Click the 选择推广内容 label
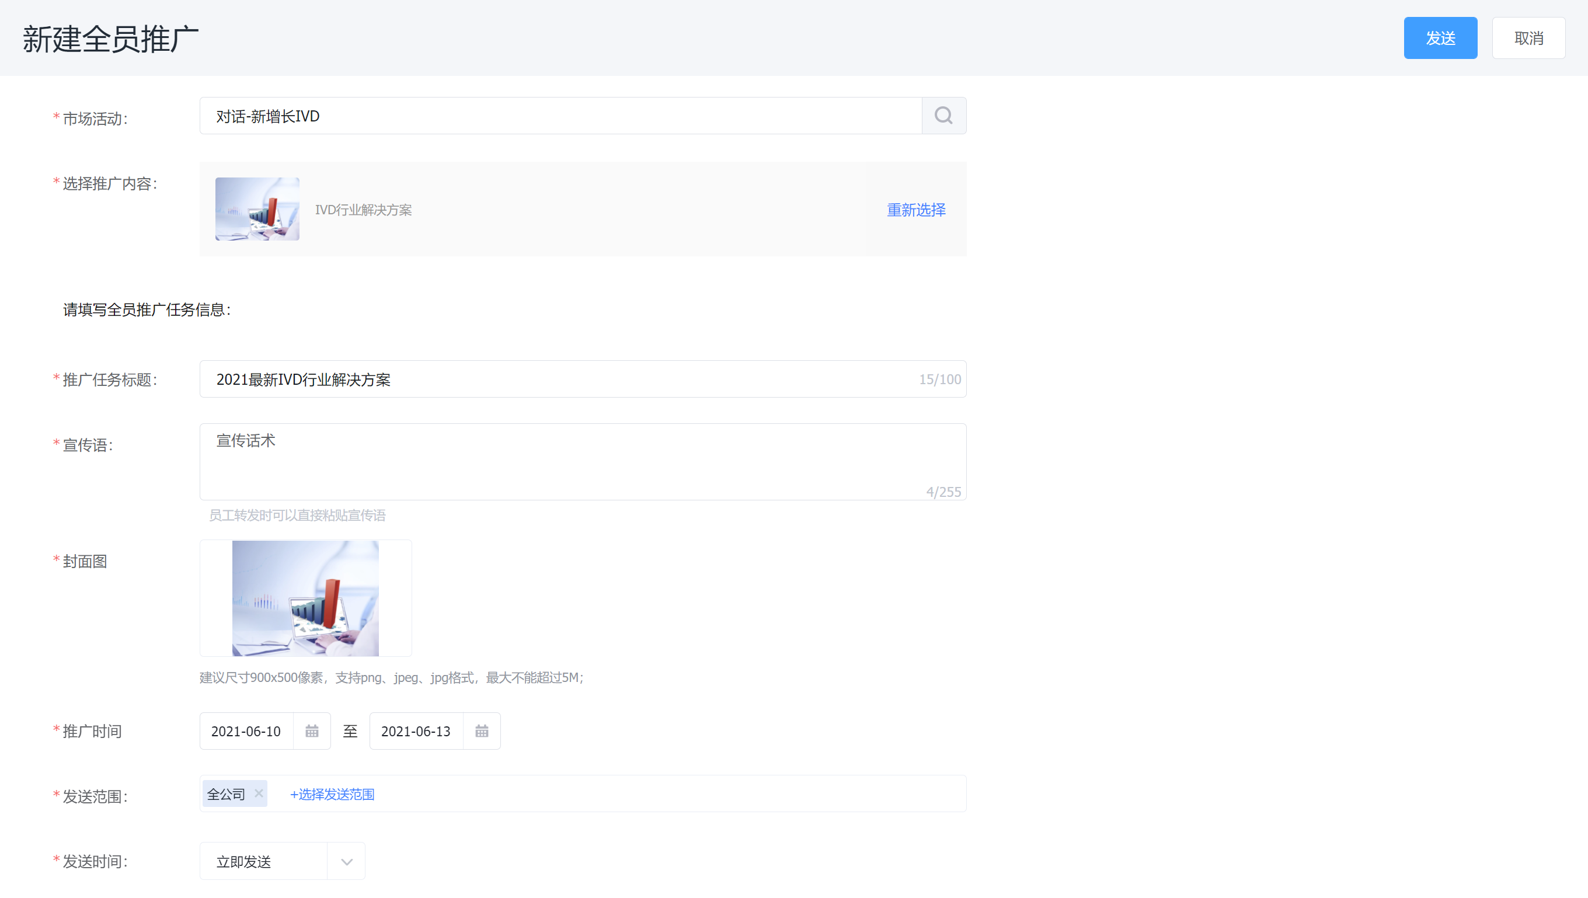This screenshot has width=1588, height=898. point(110,184)
